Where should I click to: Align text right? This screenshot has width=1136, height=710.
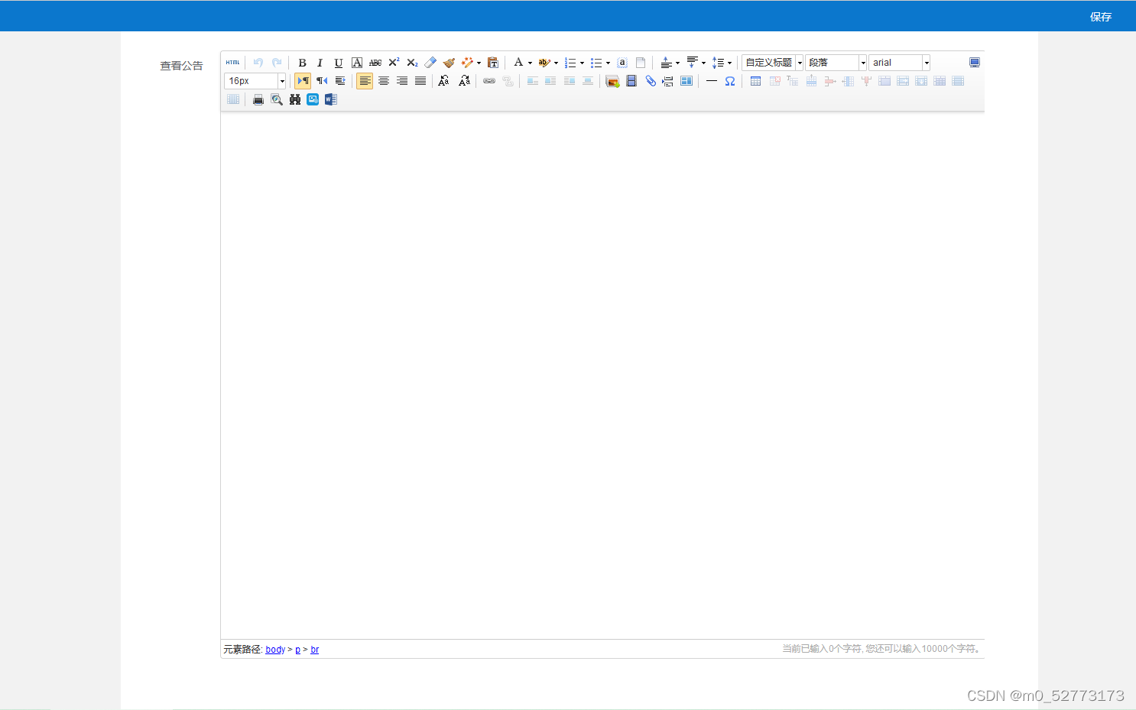coord(402,81)
